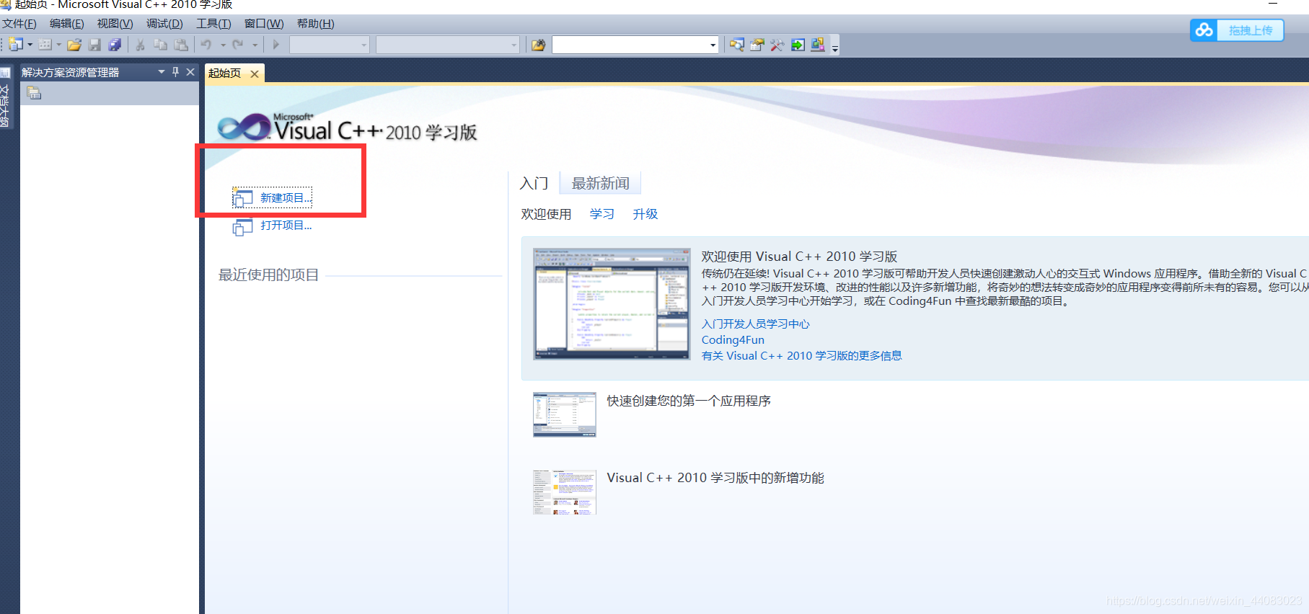Image resolution: width=1309 pixels, height=614 pixels.
Task: Open the Solution Explorer window position dropdown
Action: pos(162,72)
